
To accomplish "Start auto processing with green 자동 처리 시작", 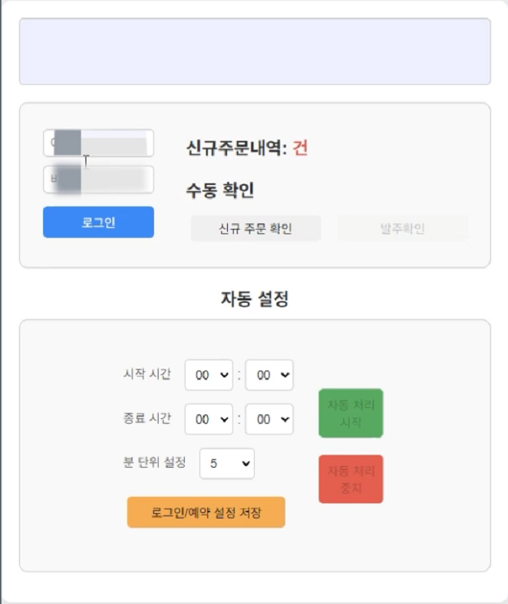I will pos(351,413).
